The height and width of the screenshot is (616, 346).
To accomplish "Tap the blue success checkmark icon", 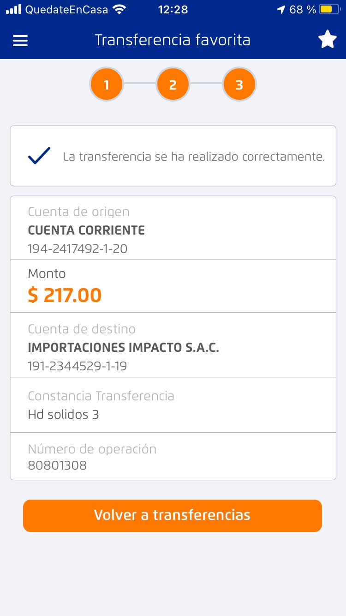I will pyautogui.click(x=39, y=156).
